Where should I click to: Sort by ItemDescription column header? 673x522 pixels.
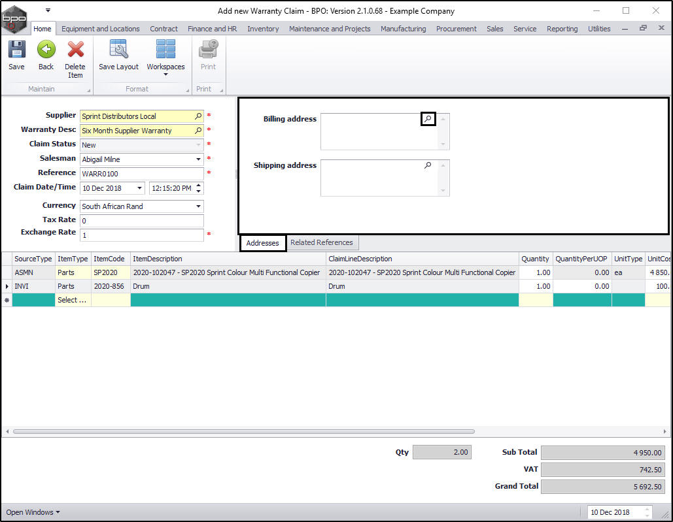click(228, 259)
